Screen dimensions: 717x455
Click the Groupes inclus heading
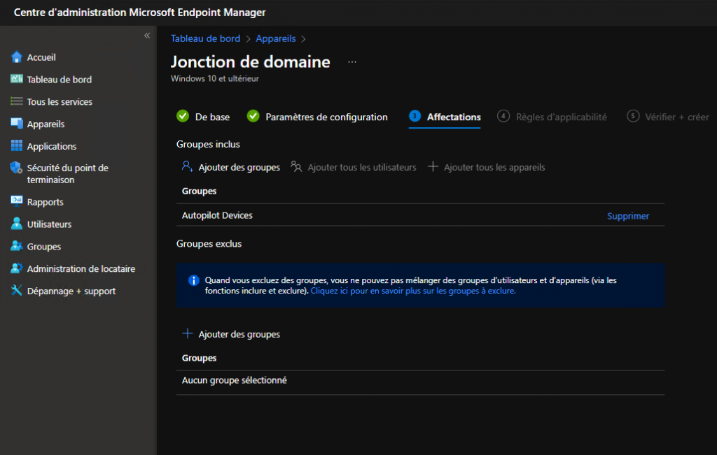tap(208, 144)
